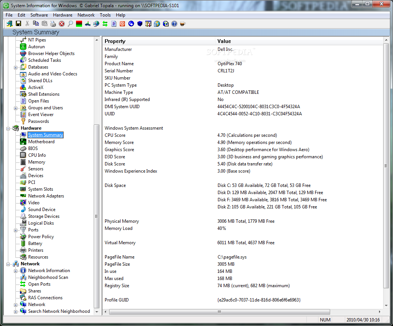The height and width of the screenshot is (326, 393).
Task: Expand the Groups and Users node
Action: (x=15, y=108)
